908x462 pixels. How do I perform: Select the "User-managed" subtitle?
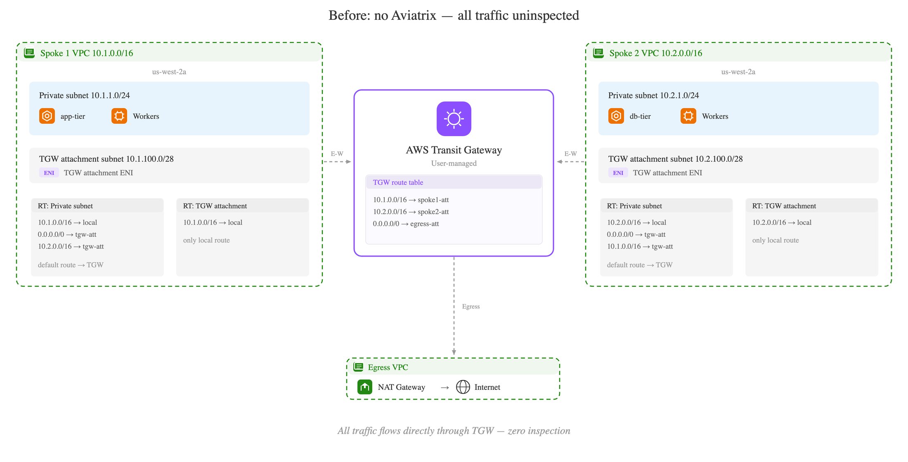pyautogui.click(x=454, y=163)
